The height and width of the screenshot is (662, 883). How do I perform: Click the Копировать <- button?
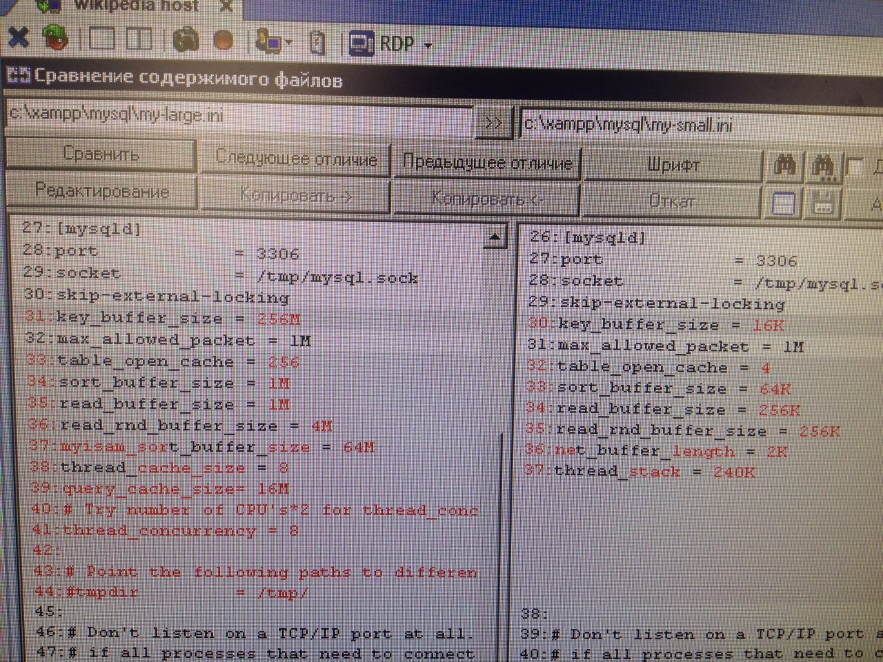tap(488, 200)
